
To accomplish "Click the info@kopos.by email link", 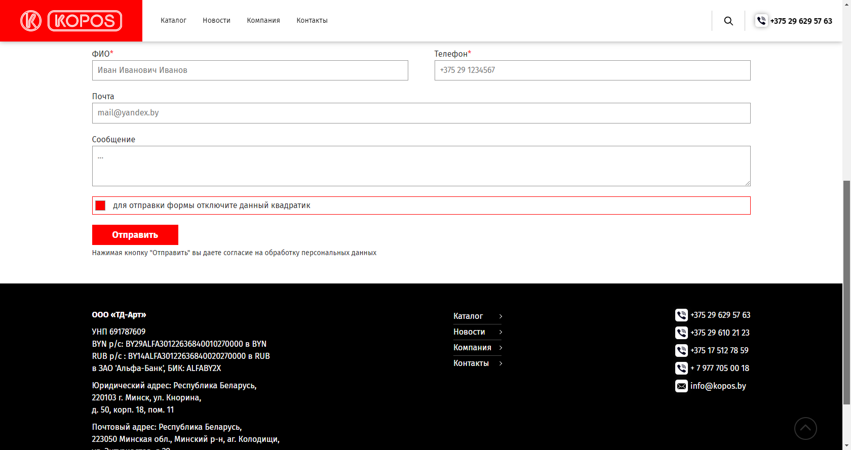I will pyautogui.click(x=718, y=386).
